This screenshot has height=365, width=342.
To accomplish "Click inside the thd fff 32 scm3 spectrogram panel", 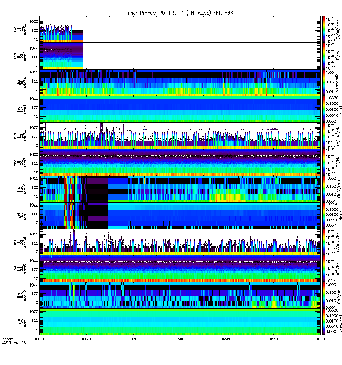I will click(x=180, y=162).
